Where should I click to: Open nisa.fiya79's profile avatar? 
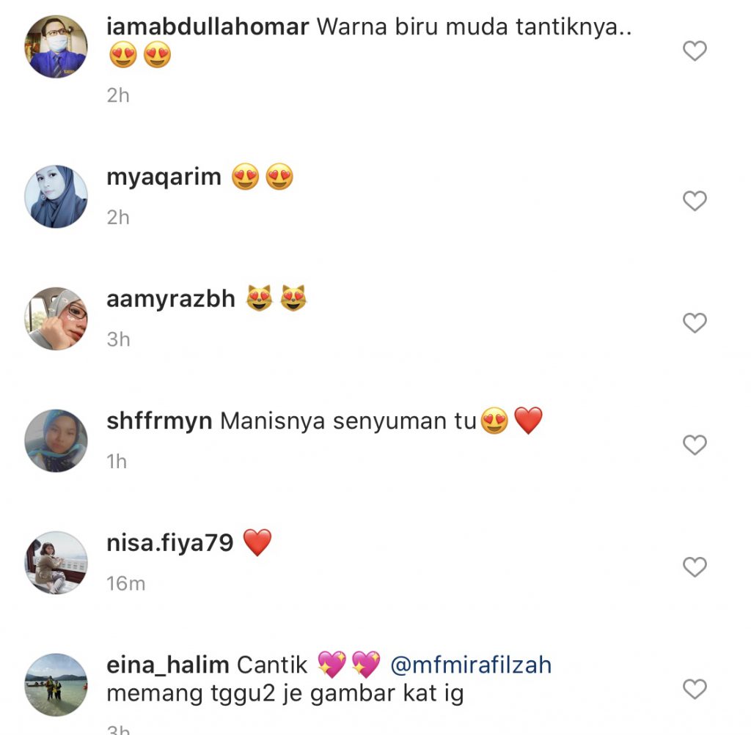pos(56,562)
